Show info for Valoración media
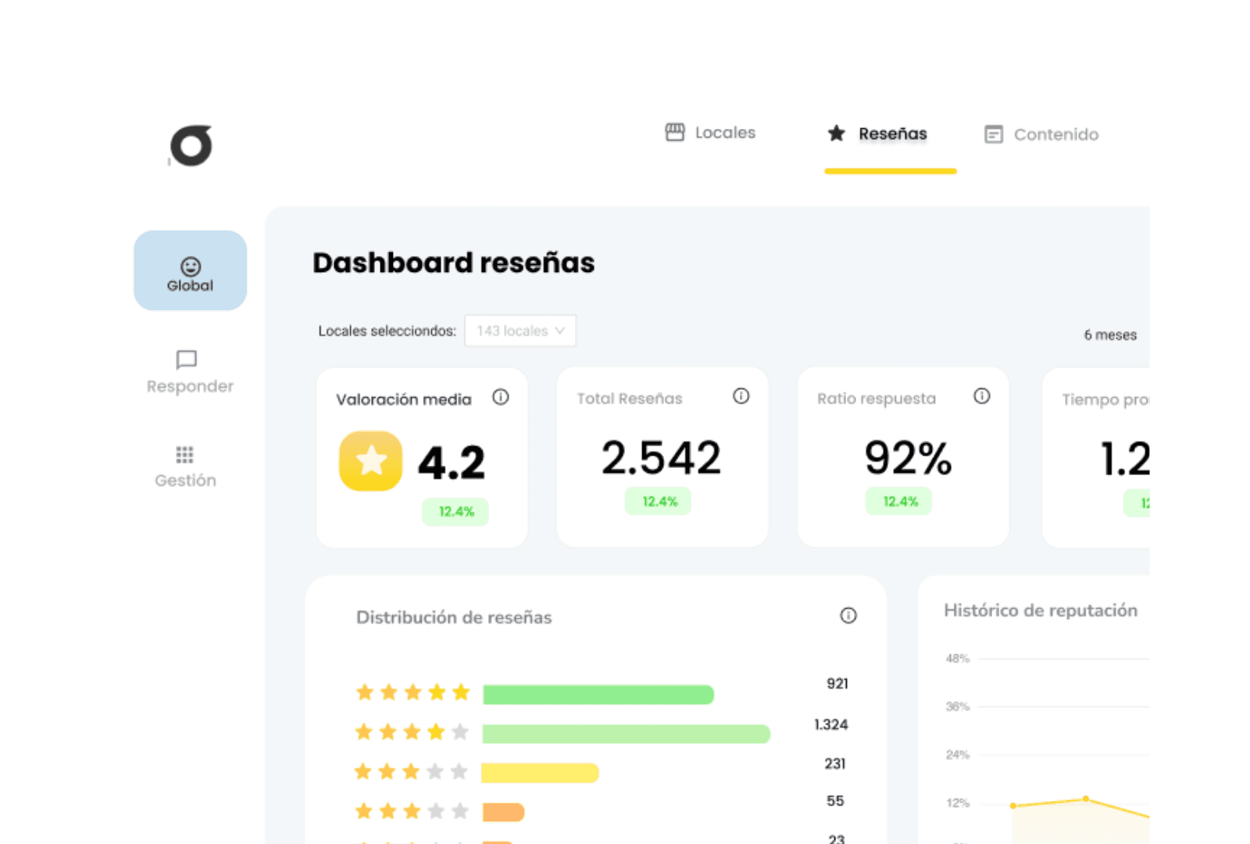1250x844 pixels. [x=501, y=397]
